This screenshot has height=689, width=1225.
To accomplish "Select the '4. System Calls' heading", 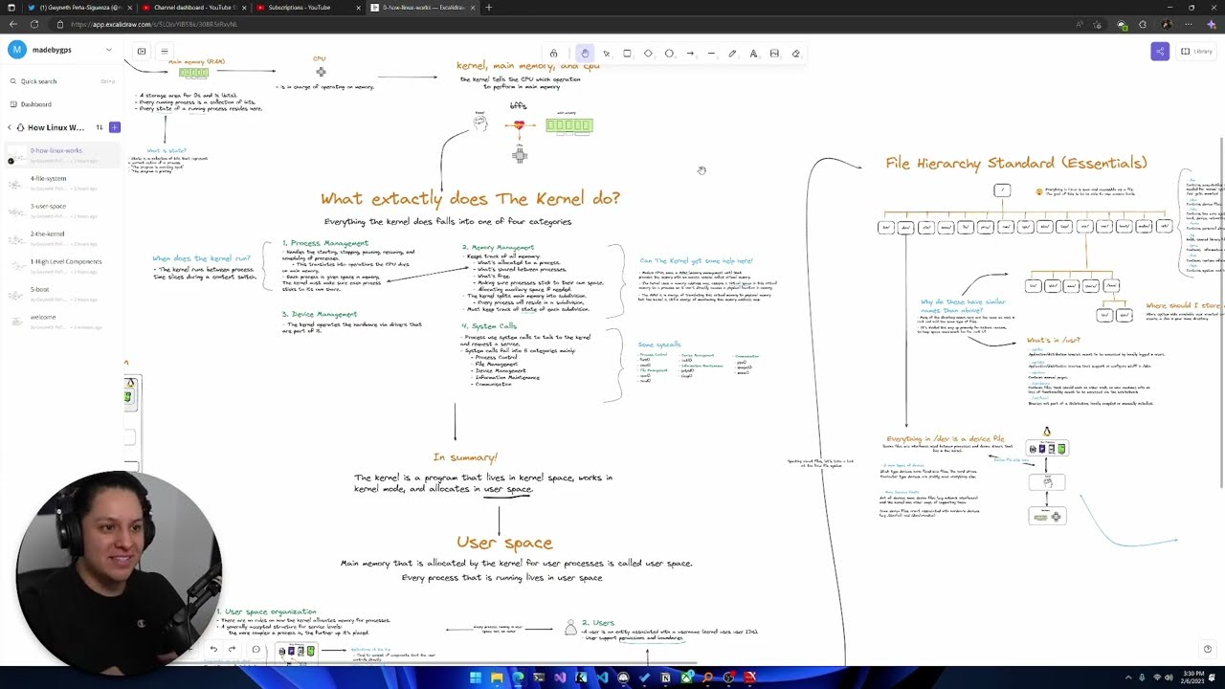I will pyautogui.click(x=489, y=326).
